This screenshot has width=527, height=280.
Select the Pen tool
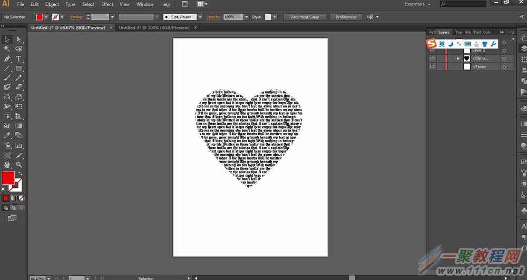[x=7, y=59]
